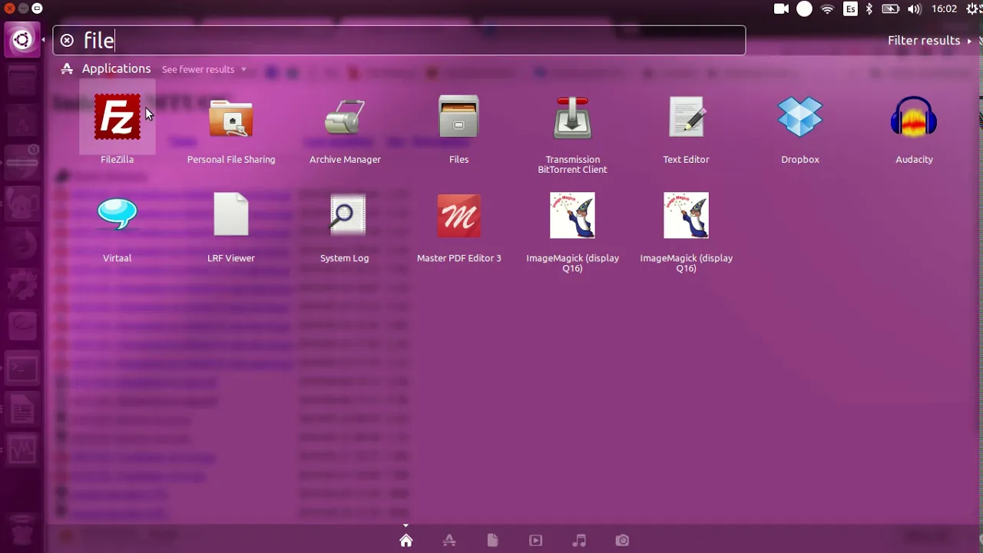Image resolution: width=983 pixels, height=553 pixels.
Task: Switch to the Files lens
Action: click(x=492, y=541)
